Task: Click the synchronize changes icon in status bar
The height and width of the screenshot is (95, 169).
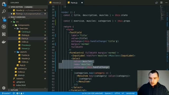Action: coord(14,93)
